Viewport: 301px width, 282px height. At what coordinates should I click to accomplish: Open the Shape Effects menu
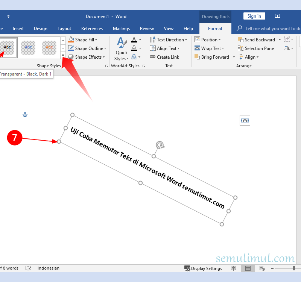pyautogui.click(x=87, y=57)
